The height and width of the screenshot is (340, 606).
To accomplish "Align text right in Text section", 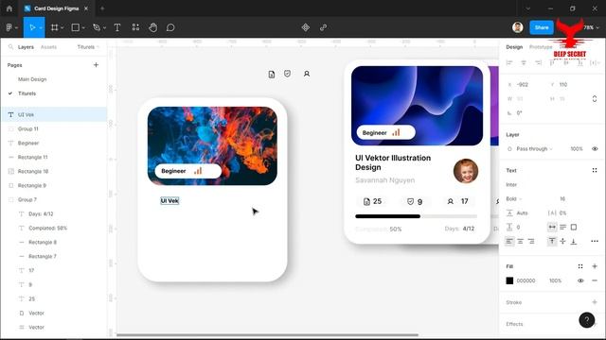I will [531, 242].
